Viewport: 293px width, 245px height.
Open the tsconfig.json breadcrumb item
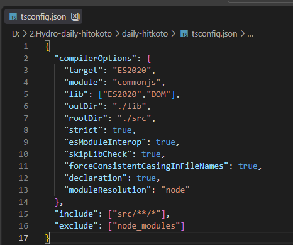point(214,34)
